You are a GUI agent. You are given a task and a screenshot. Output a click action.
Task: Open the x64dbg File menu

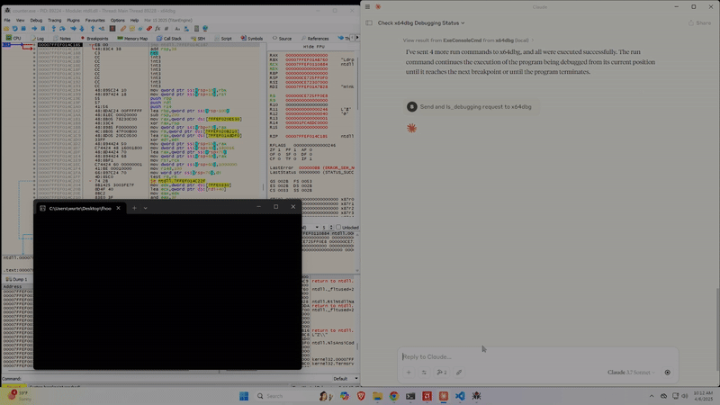coord(7,20)
